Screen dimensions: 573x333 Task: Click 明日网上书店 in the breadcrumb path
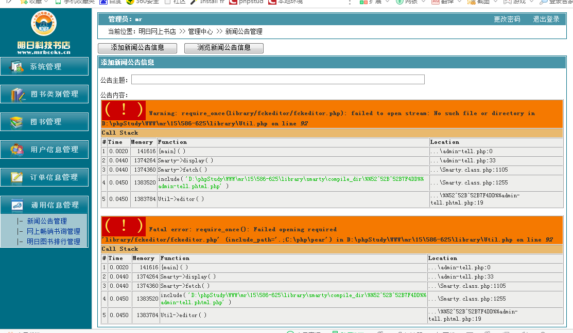pos(157,32)
